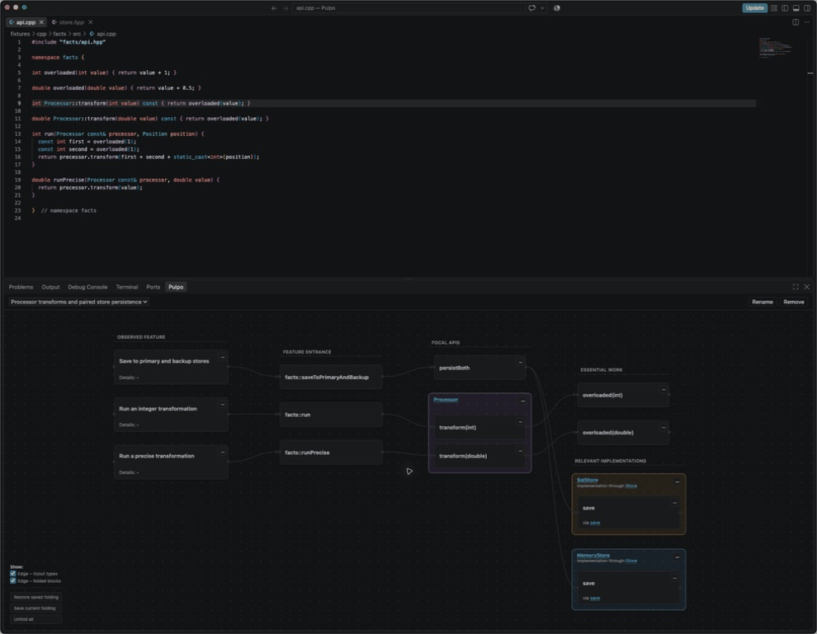Image resolution: width=817 pixels, height=634 pixels.
Task: Close the bottom panel
Action: coord(806,287)
